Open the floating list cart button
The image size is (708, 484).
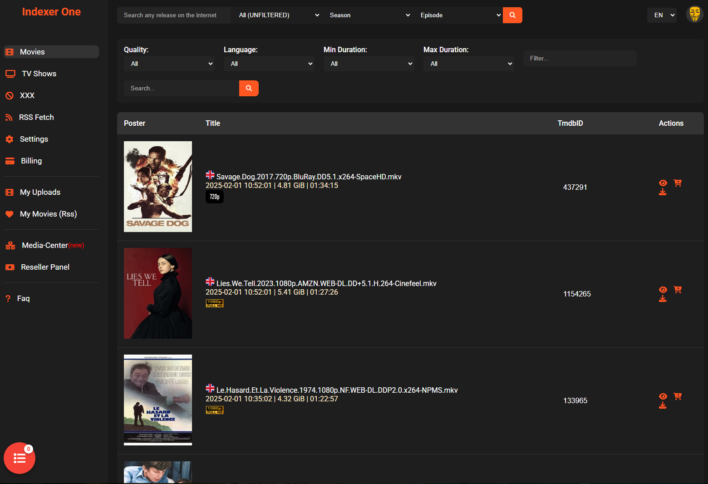click(20, 458)
